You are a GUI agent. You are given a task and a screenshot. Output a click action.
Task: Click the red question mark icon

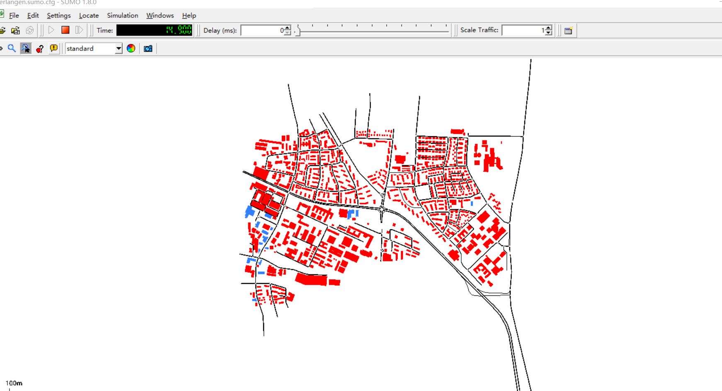[x=40, y=48]
